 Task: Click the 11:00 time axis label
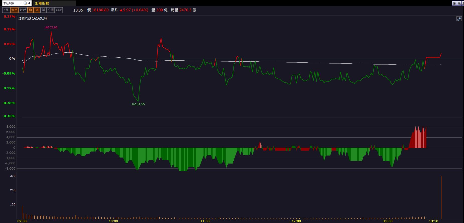(205, 221)
